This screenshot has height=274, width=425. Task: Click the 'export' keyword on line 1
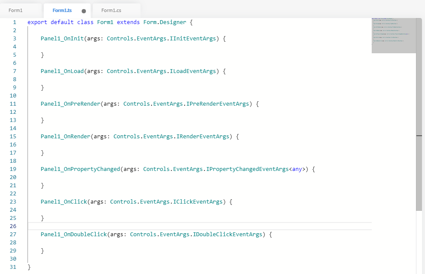coord(37,22)
